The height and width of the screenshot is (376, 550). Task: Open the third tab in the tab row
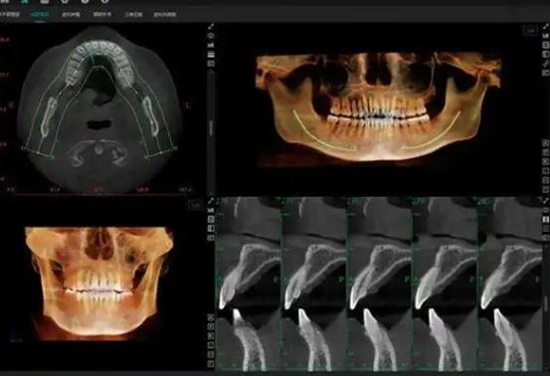pyautogui.click(x=71, y=15)
